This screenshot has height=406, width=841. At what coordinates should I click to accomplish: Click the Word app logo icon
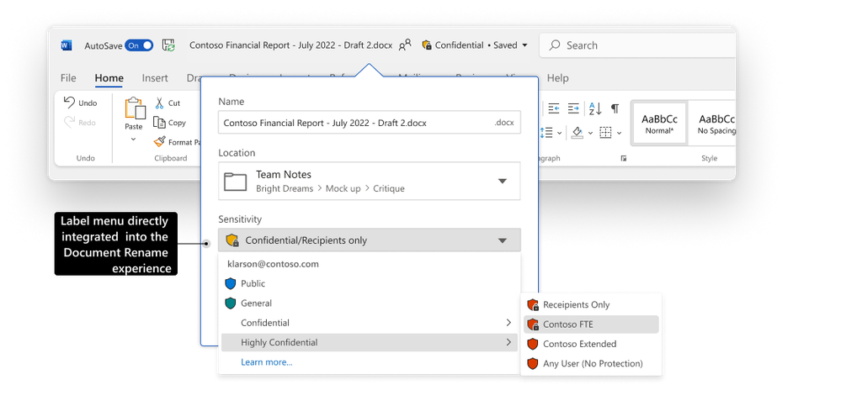pos(66,45)
